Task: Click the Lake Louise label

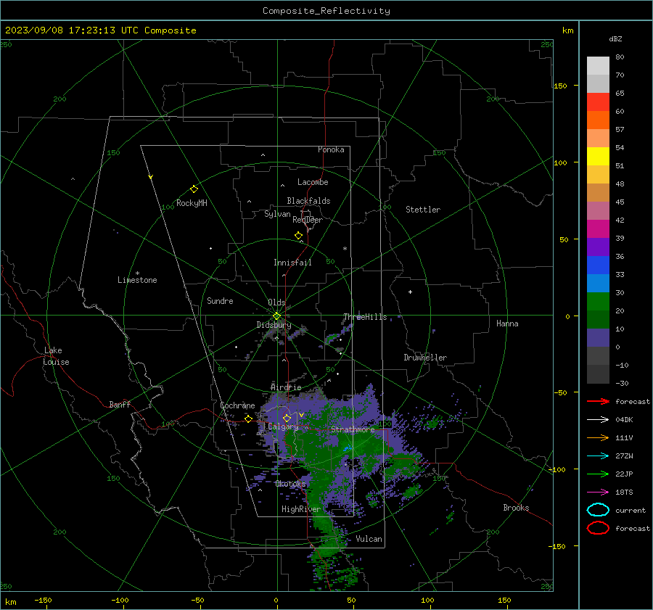Action: pyautogui.click(x=56, y=356)
